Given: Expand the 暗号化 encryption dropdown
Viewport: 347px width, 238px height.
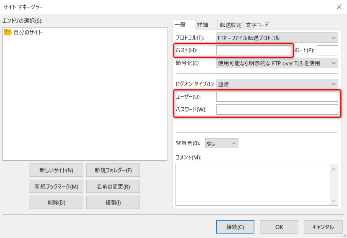Looking at the screenshot, I should tap(277, 63).
